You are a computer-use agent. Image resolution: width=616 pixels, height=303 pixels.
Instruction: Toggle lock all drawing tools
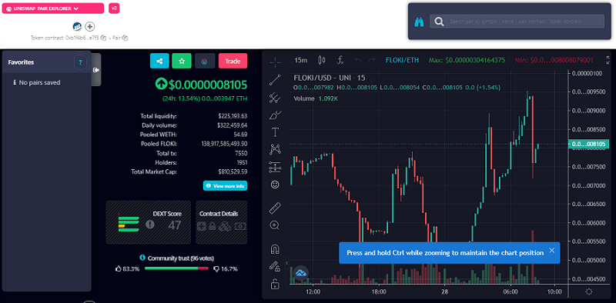(x=275, y=283)
